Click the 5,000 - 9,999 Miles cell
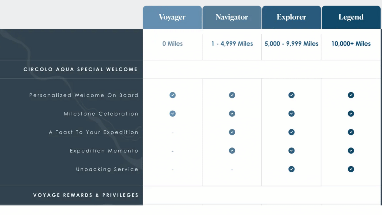 (x=291, y=44)
